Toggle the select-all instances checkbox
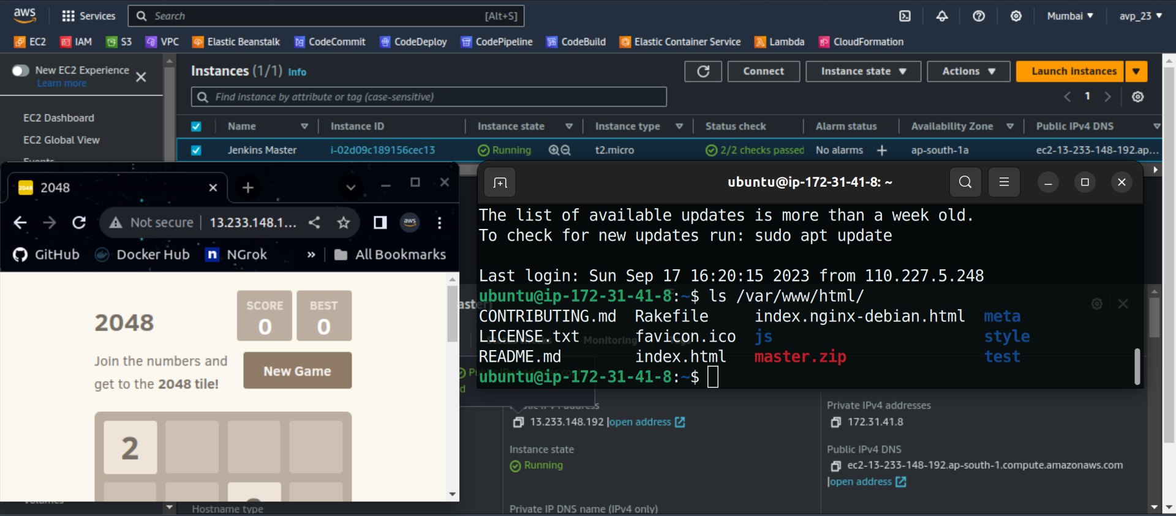The width and height of the screenshot is (1176, 516). (x=196, y=127)
